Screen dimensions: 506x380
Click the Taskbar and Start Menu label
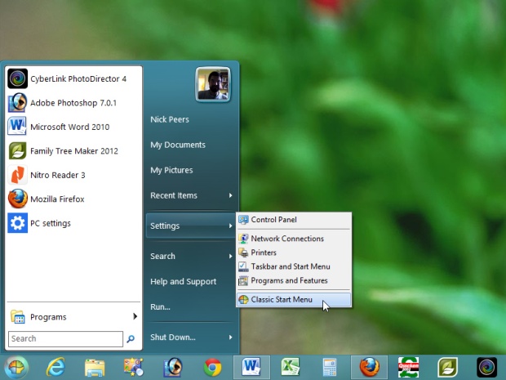[x=291, y=266]
